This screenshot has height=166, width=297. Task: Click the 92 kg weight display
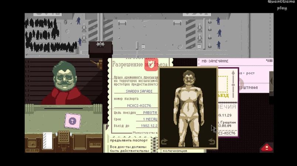95,144
